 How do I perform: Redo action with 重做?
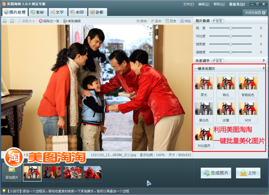click(x=156, y=21)
